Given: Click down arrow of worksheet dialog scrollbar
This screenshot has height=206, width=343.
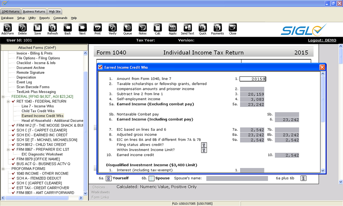Looking at the screenshot, I should 323,171.
